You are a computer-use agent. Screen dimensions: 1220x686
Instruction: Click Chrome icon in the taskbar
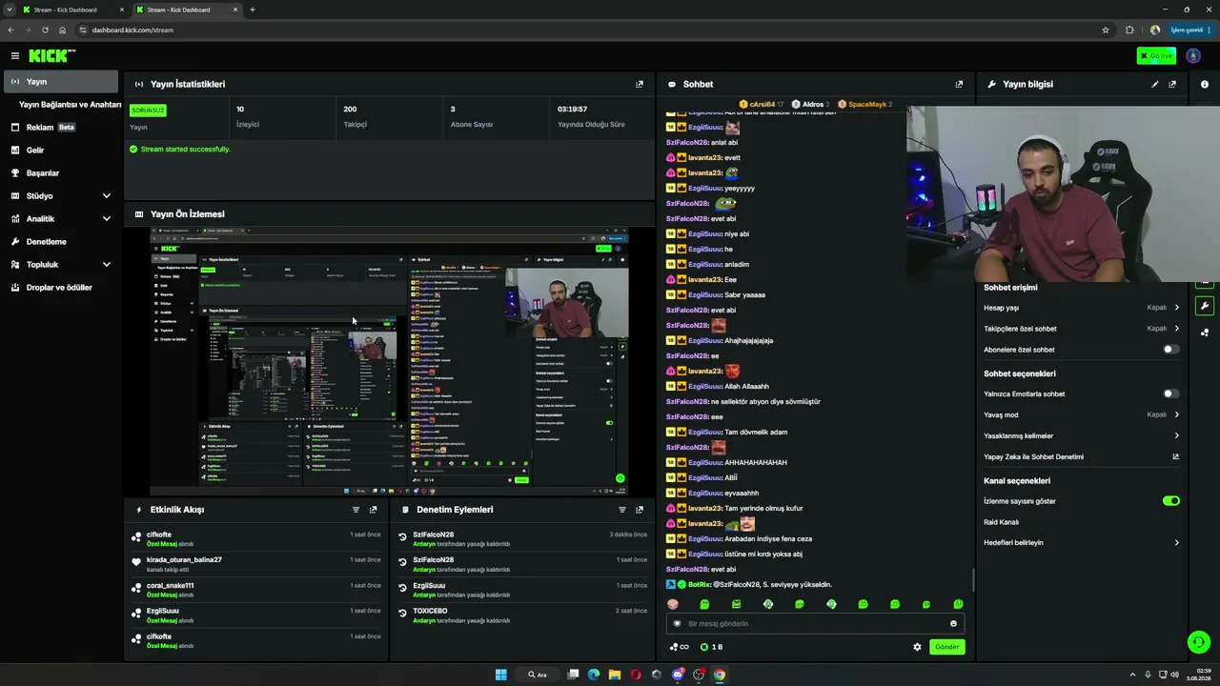click(x=720, y=675)
